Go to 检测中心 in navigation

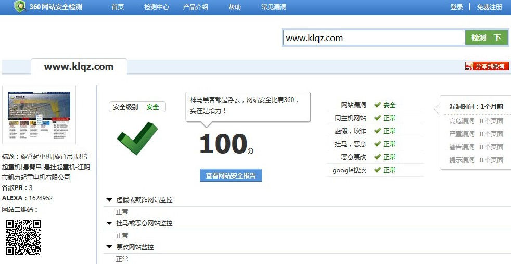coord(157,7)
